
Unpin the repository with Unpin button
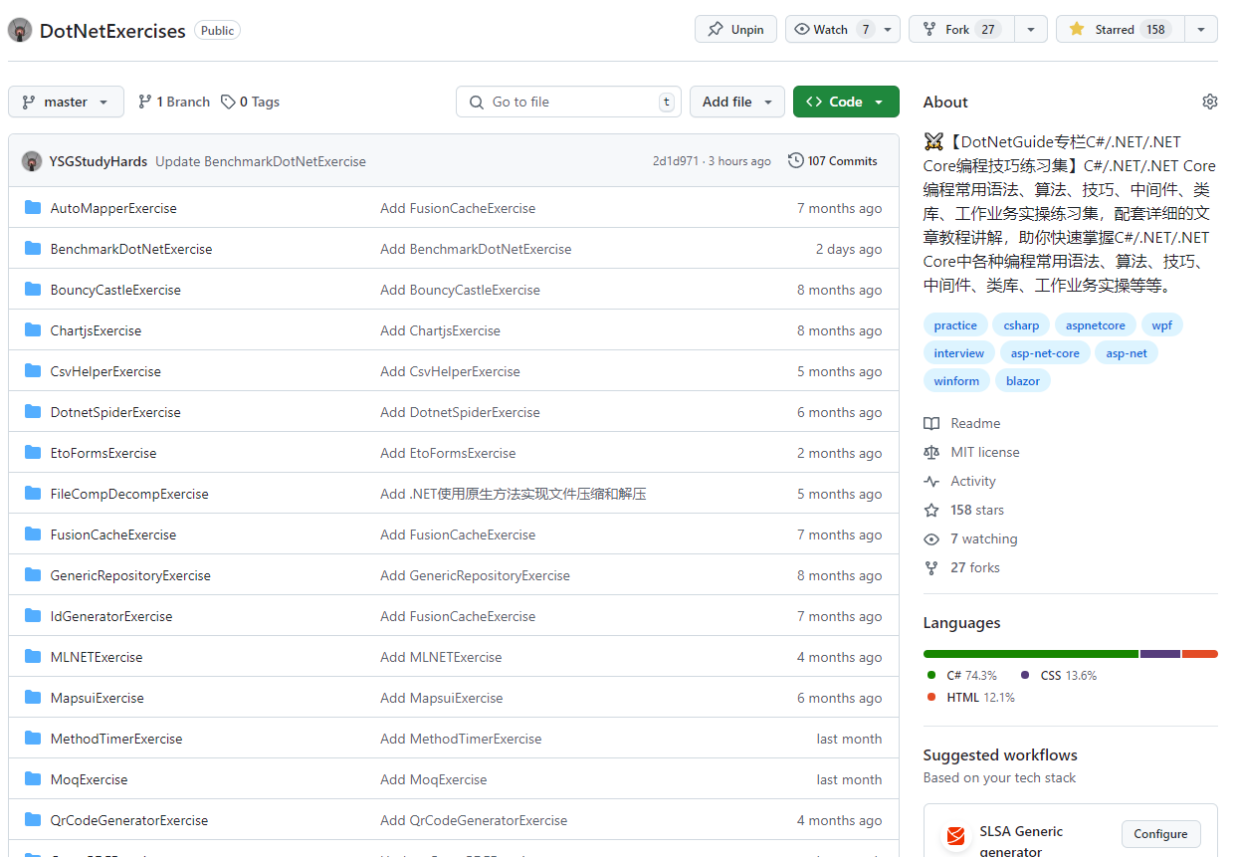[735, 30]
